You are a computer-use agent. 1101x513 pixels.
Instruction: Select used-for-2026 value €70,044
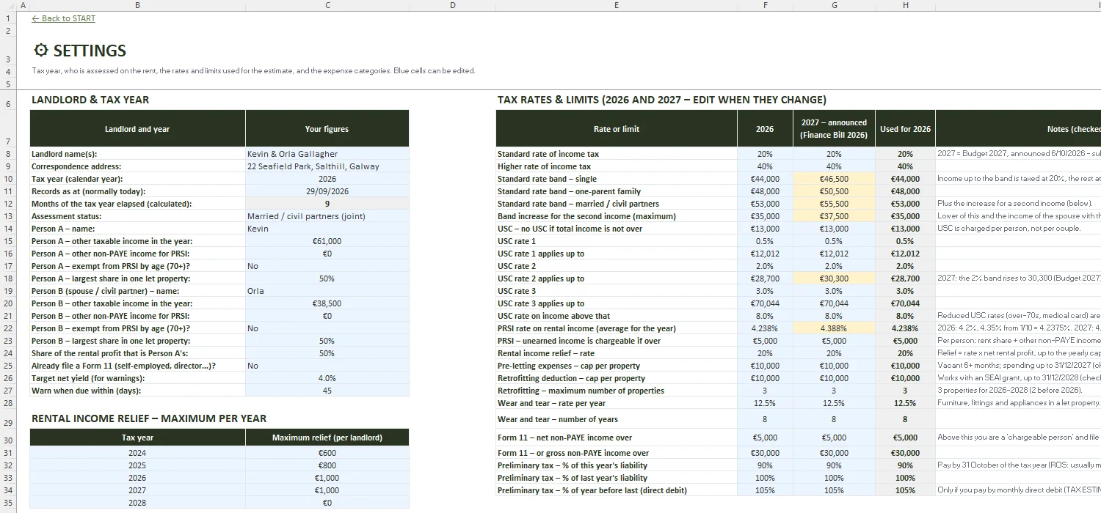click(x=905, y=303)
